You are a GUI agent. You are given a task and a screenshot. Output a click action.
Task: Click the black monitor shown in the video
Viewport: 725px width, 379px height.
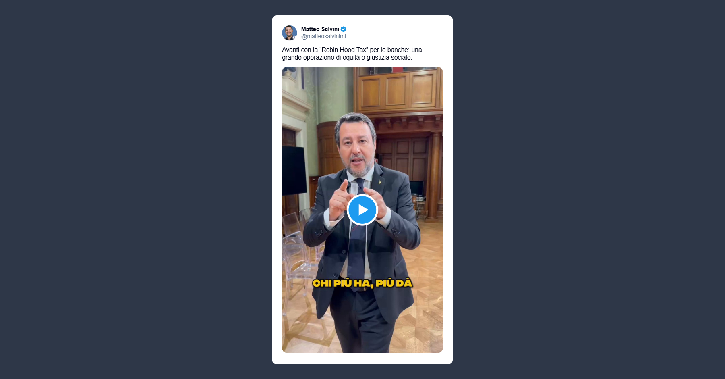pos(294,171)
